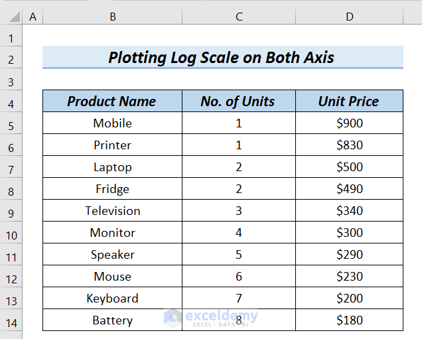
Task: Click the title cell 'Plotting Log Scale on Both Axis'
Action: [222, 58]
